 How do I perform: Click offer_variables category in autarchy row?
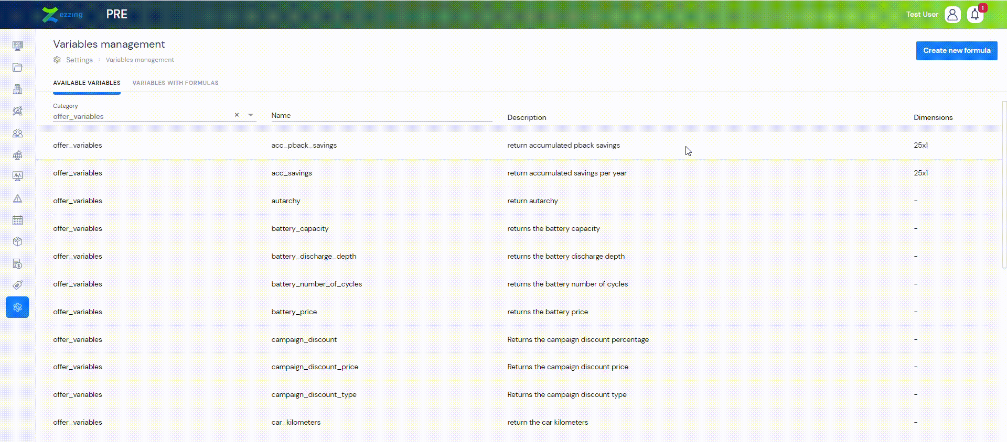tap(78, 201)
